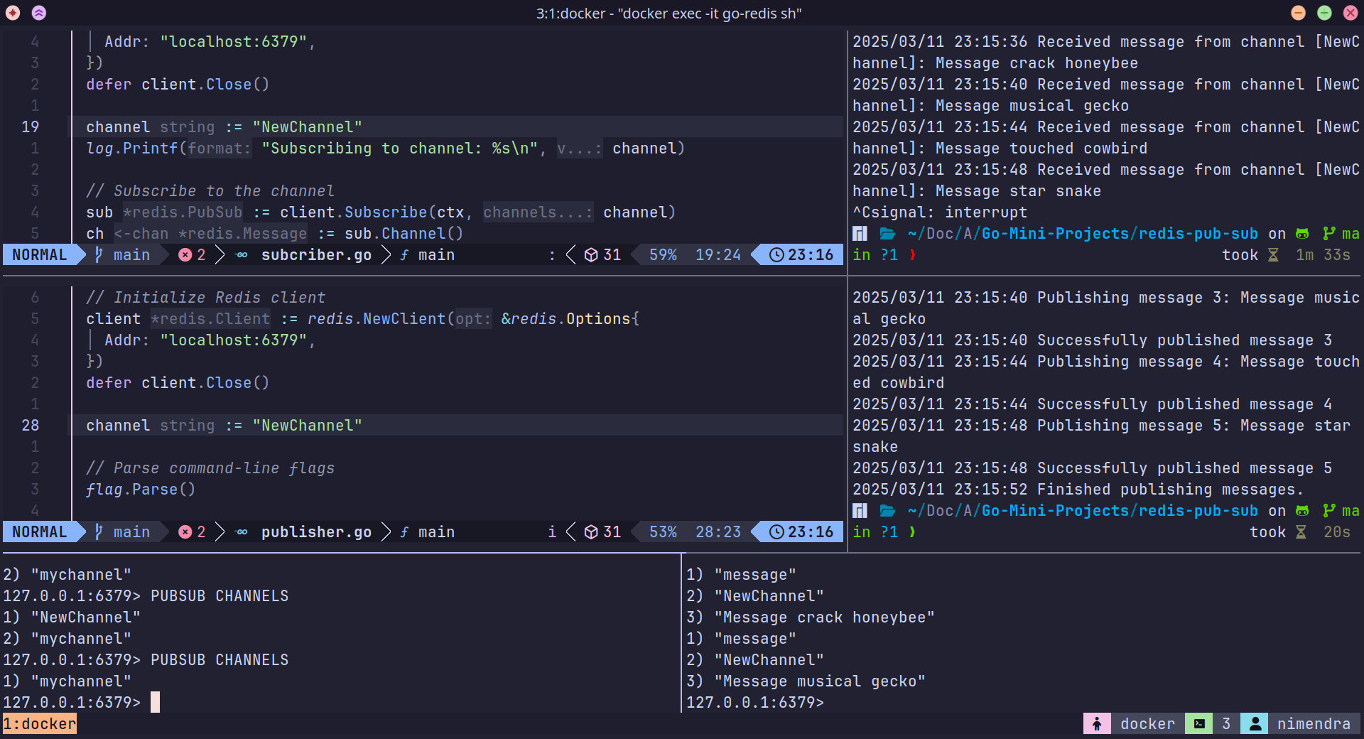Click the function symbol icon after subcriber.go
This screenshot has height=739, width=1364.
click(x=404, y=254)
